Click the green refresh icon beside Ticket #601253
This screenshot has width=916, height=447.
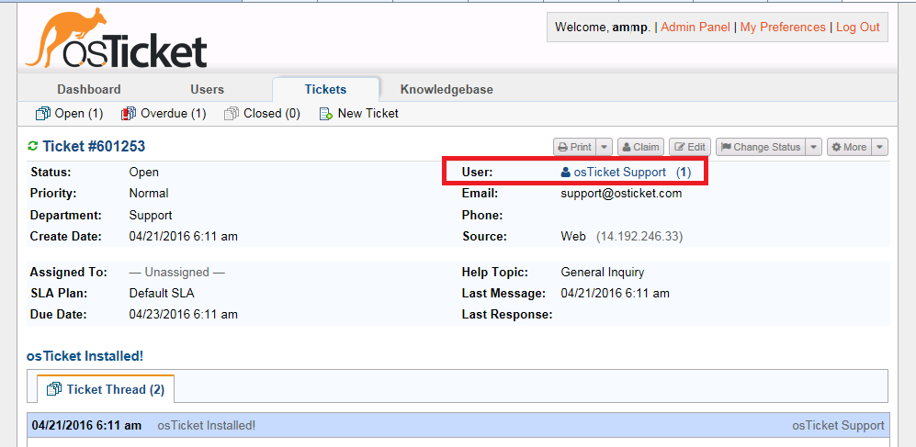[x=33, y=147]
